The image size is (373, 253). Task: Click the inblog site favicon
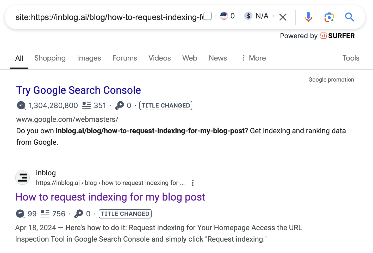coord(22,178)
